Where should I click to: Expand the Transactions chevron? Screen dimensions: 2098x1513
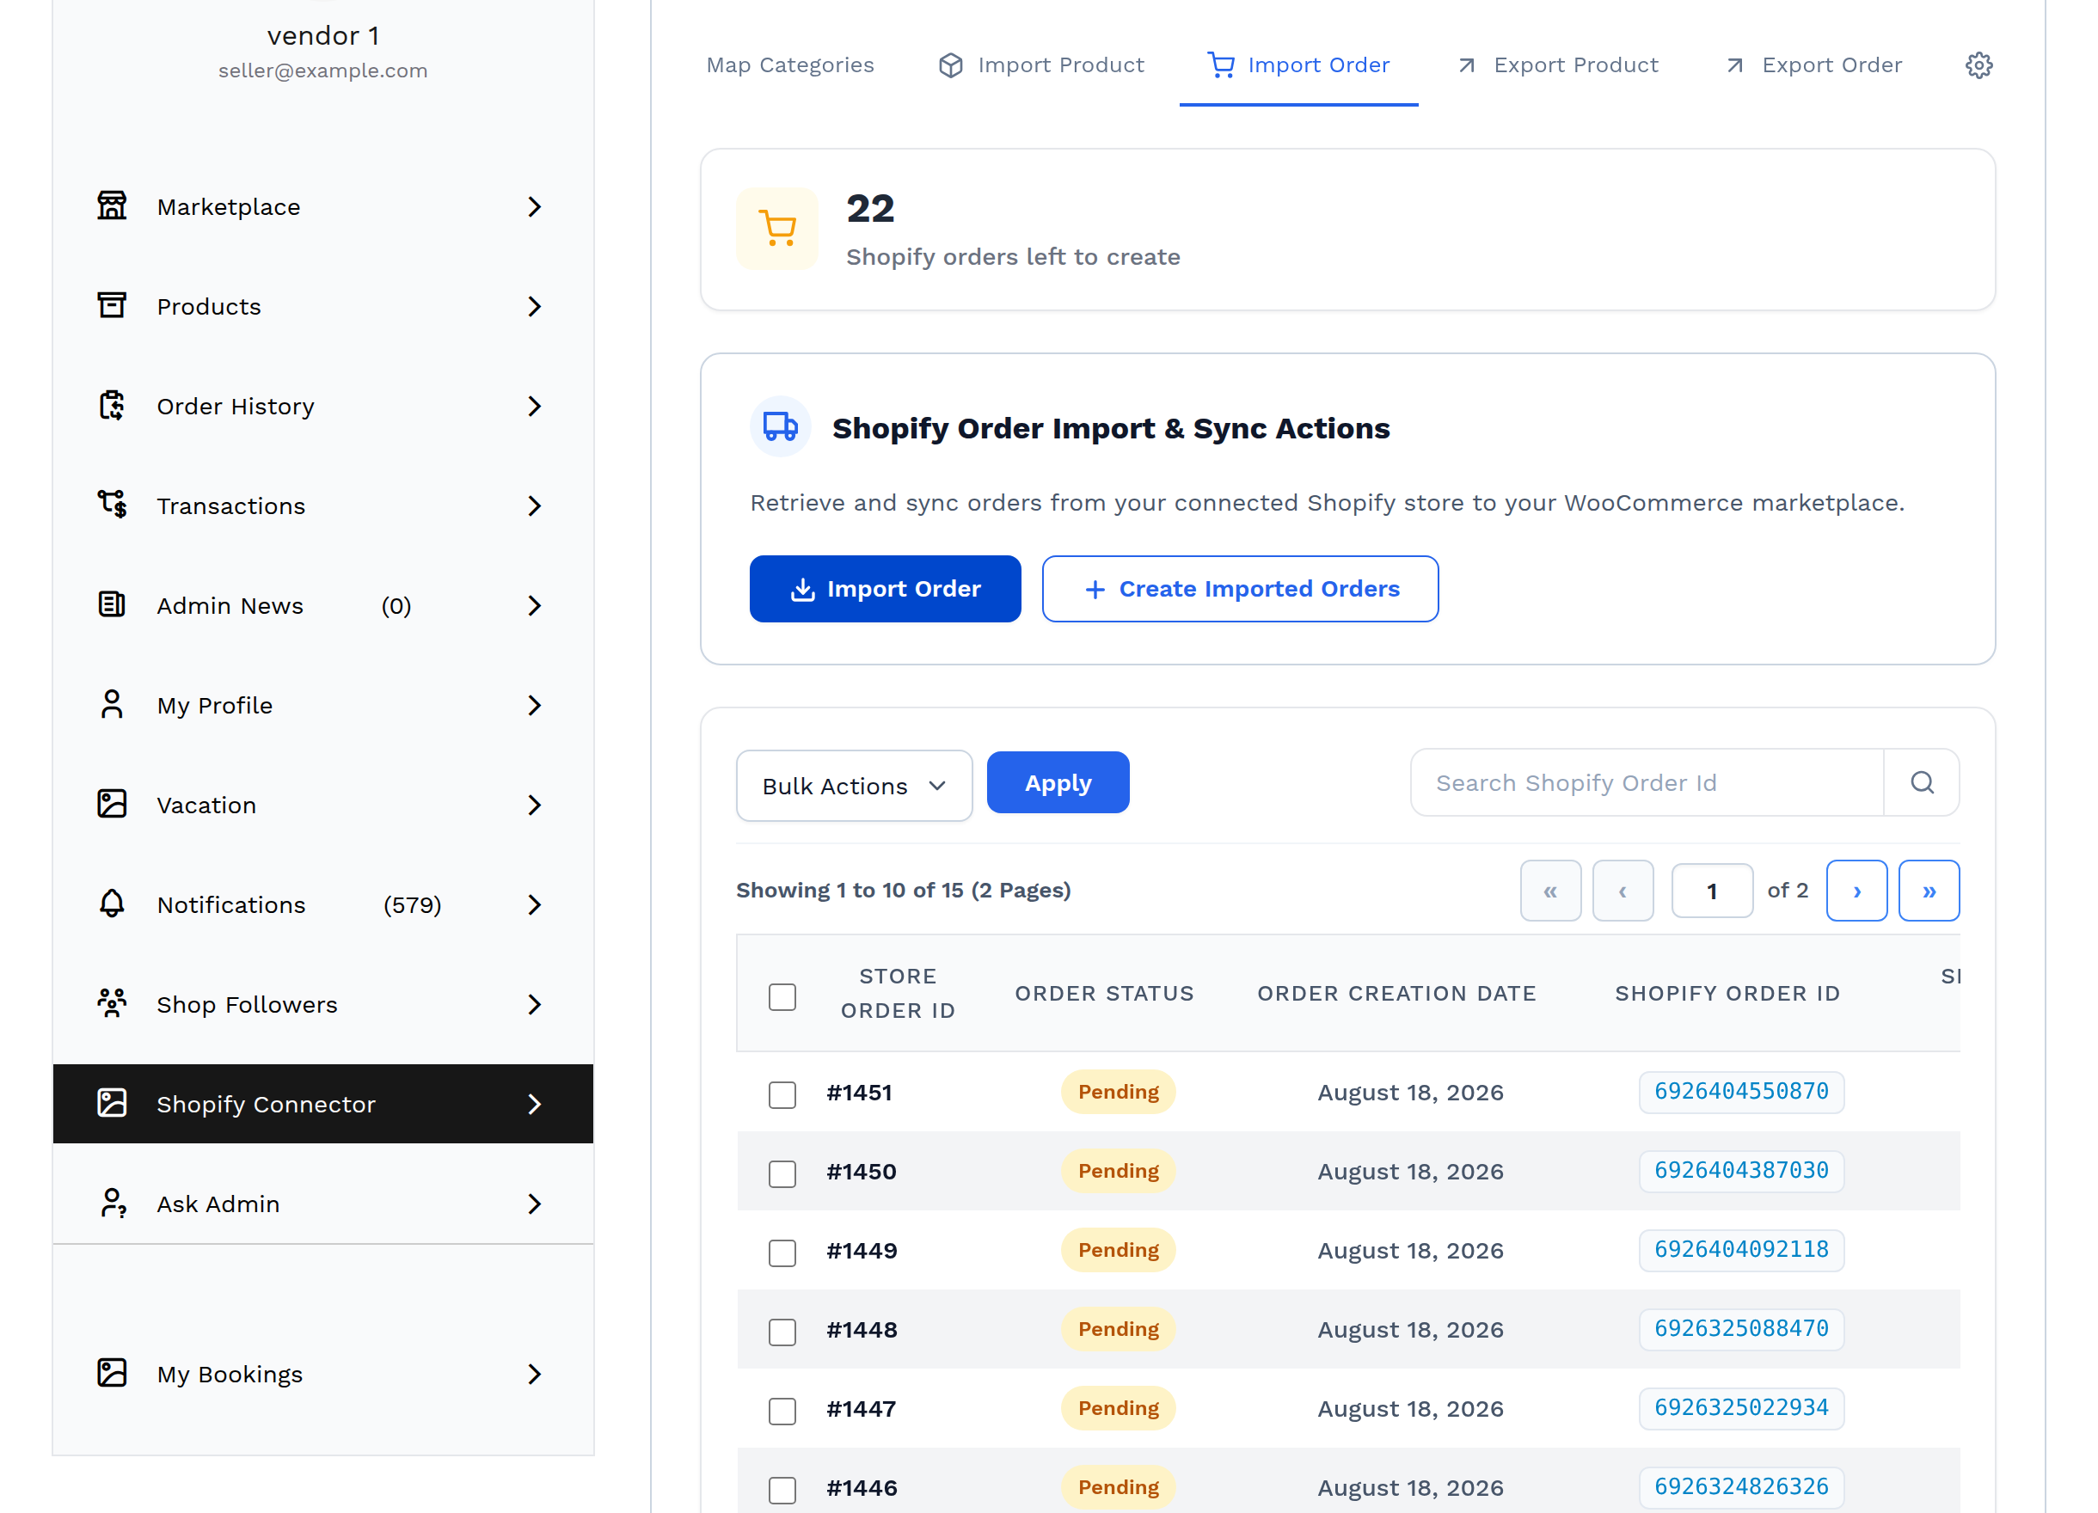(535, 505)
